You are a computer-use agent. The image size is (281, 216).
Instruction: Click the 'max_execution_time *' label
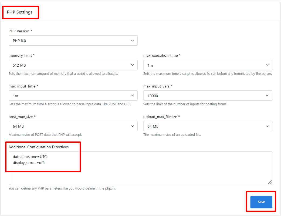[162, 55]
